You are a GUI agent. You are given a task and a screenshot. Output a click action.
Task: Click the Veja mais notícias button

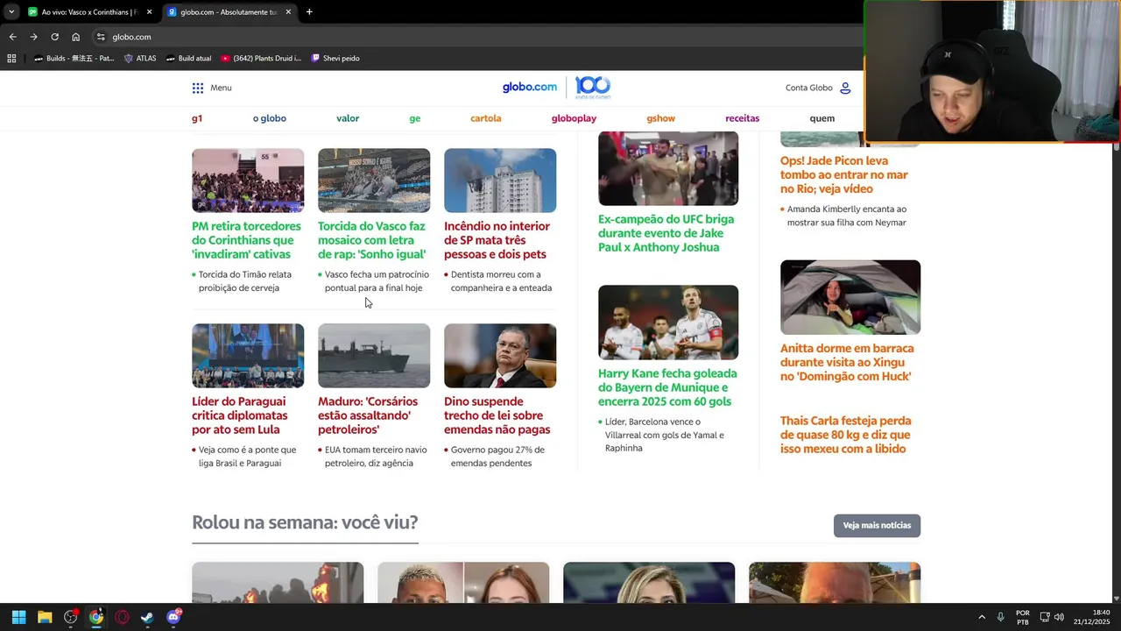[877, 526]
